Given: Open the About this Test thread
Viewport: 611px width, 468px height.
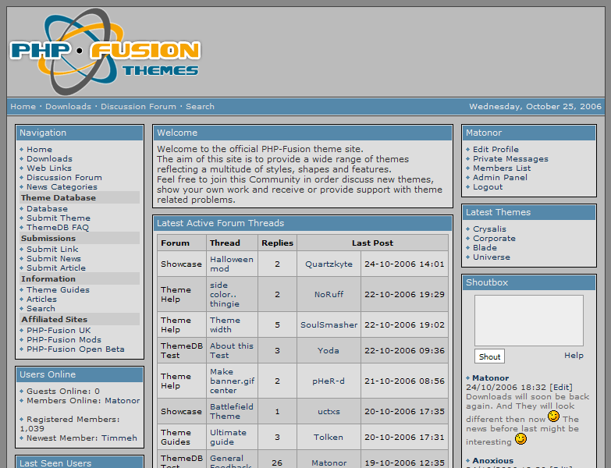Looking at the screenshot, I should pyautogui.click(x=232, y=350).
